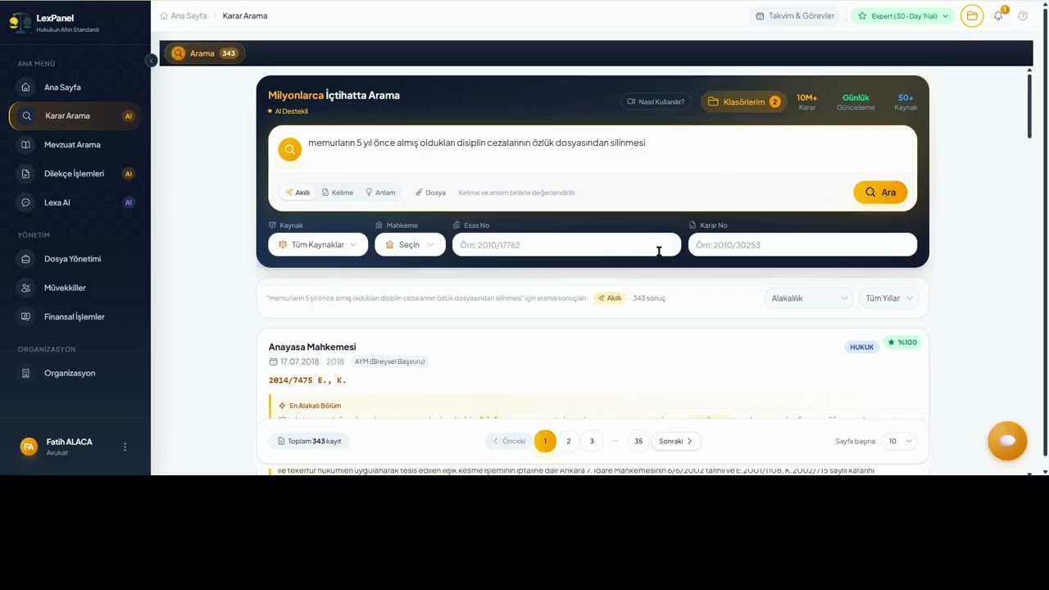
Task: Click case number 2014/7475 E., K.
Action: point(307,380)
